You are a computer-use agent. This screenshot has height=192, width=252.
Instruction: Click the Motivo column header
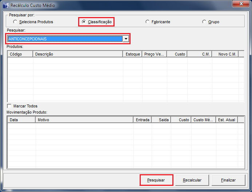point(84,119)
